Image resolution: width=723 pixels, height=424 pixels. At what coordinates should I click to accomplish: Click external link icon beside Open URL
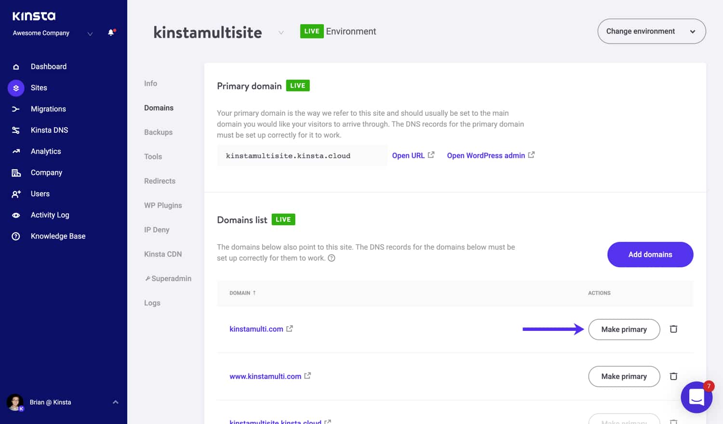[x=431, y=155]
